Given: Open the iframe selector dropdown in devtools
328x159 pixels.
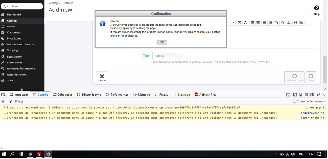Looking at the screenshot, I should 289,95.
